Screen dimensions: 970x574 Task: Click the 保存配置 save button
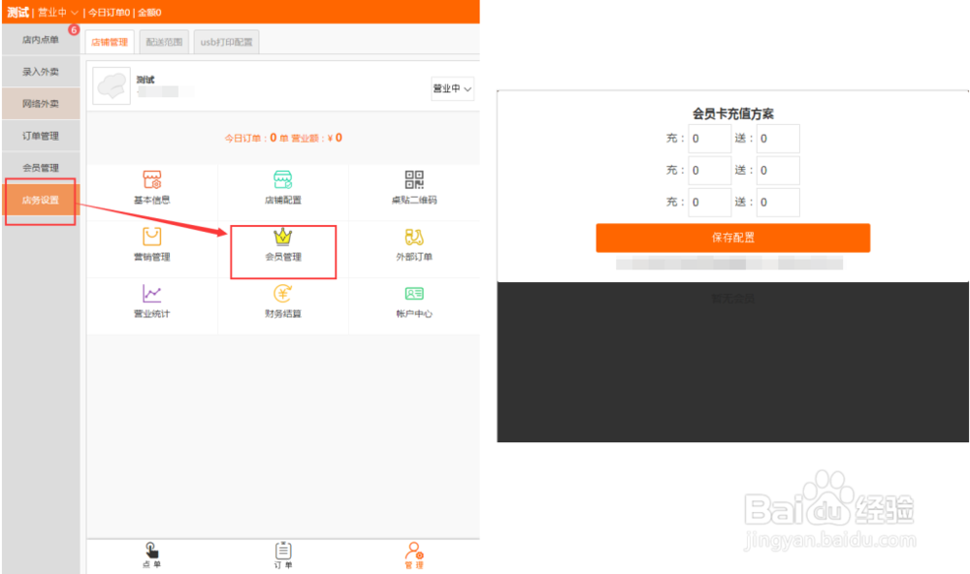pos(732,238)
